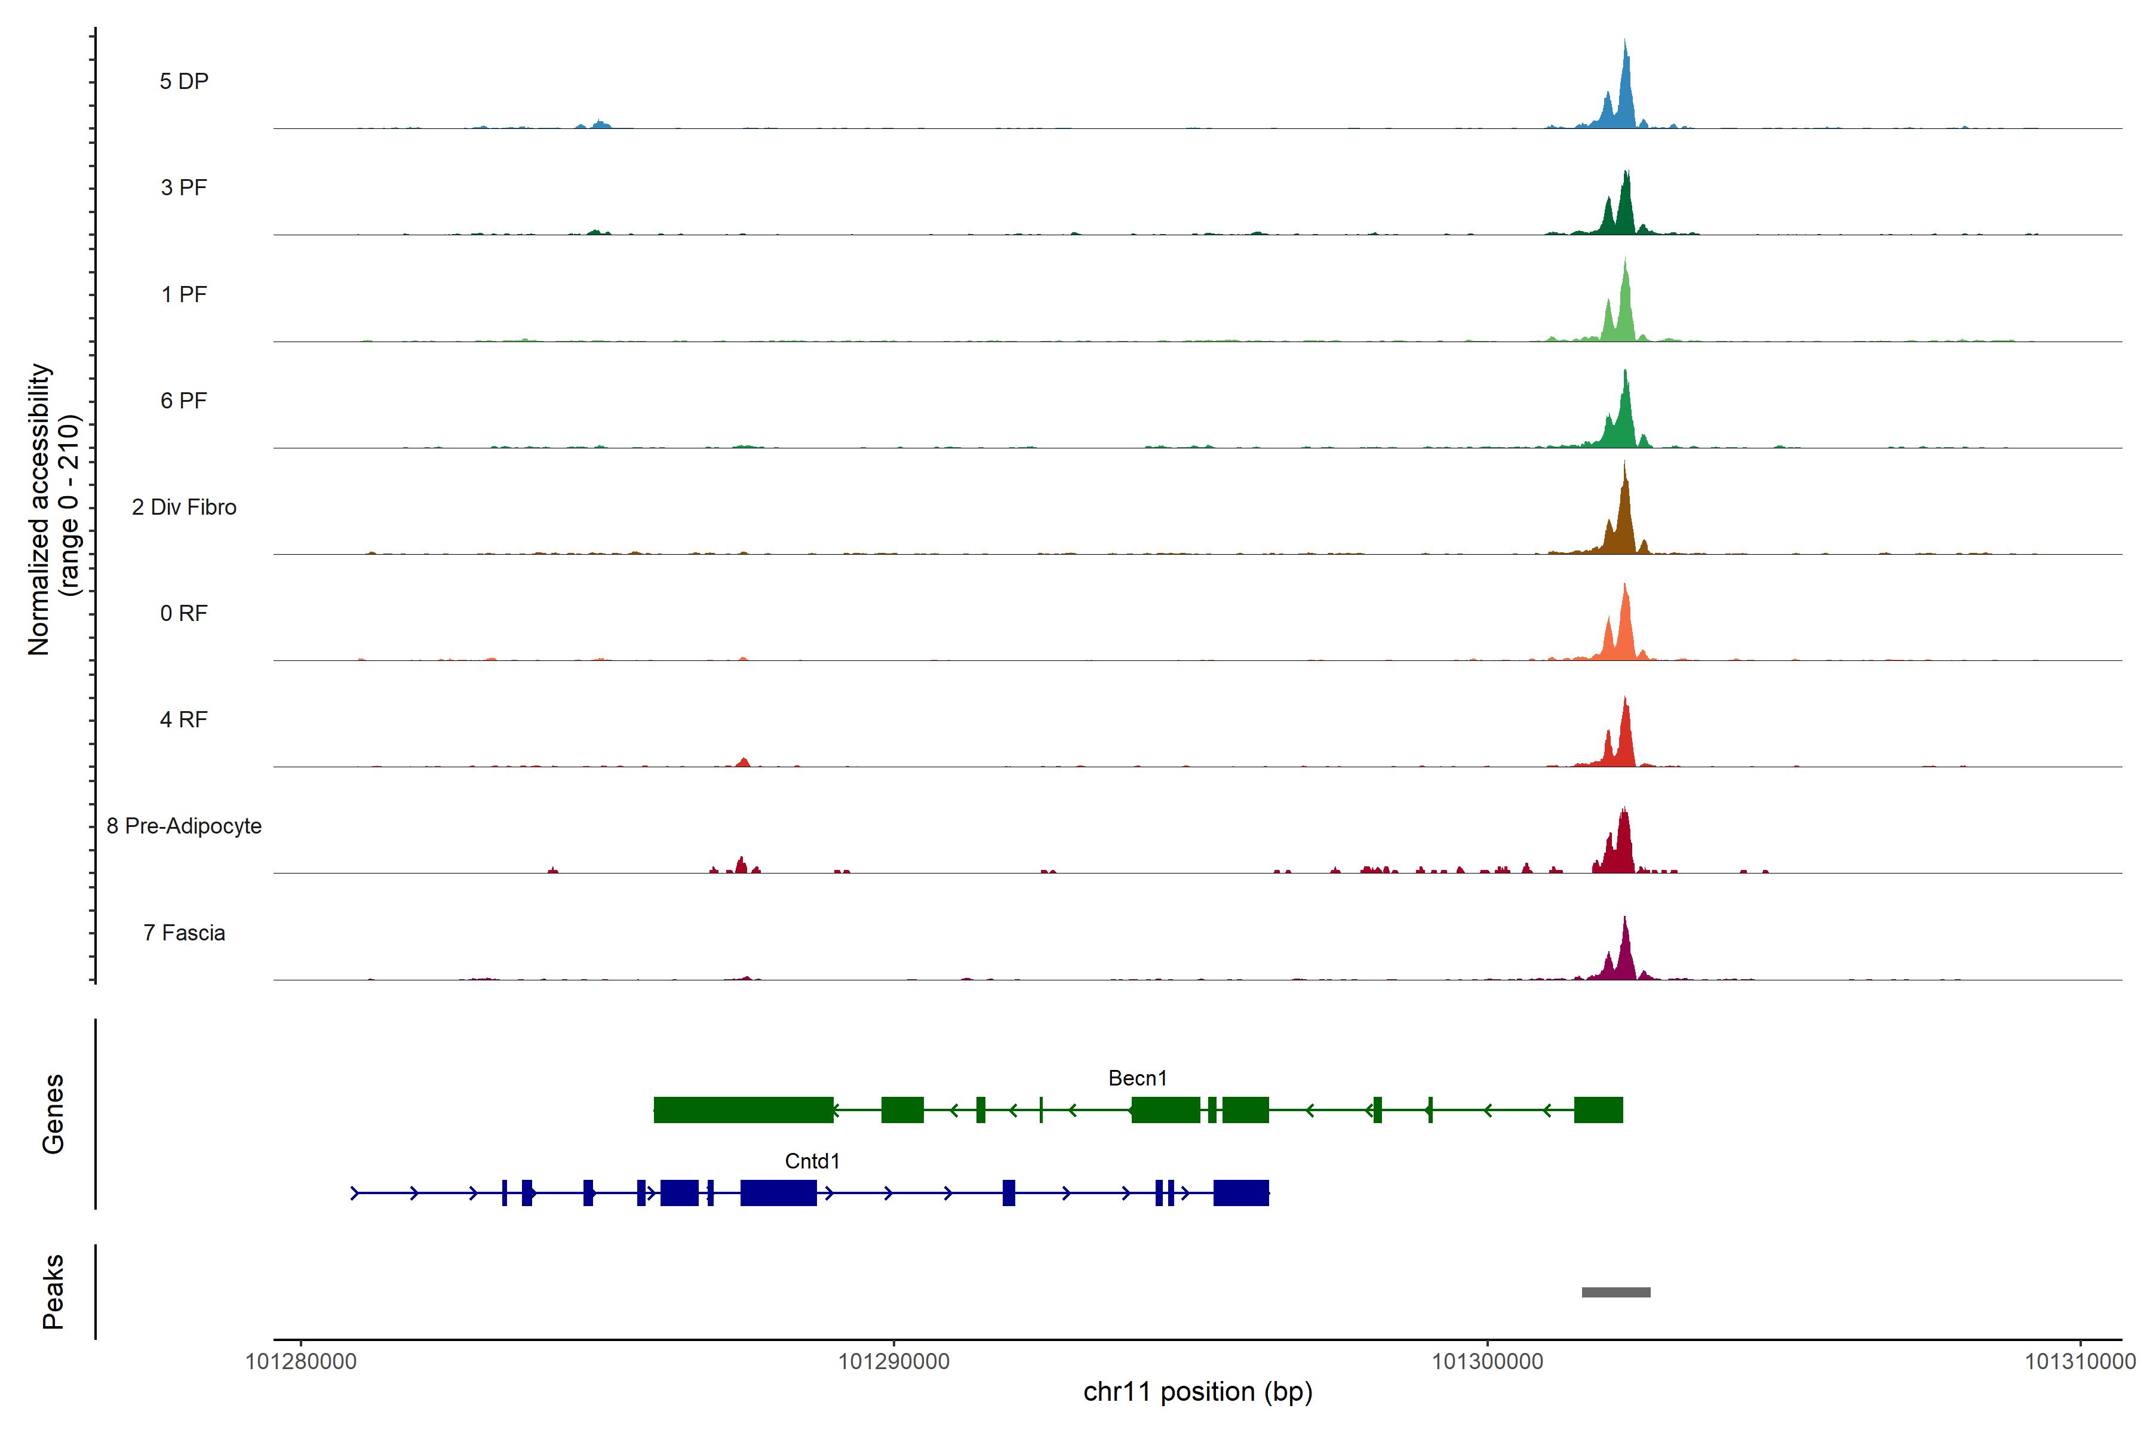Click the 101280000 axis tick label

pyautogui.click(x=301, y=1361)
